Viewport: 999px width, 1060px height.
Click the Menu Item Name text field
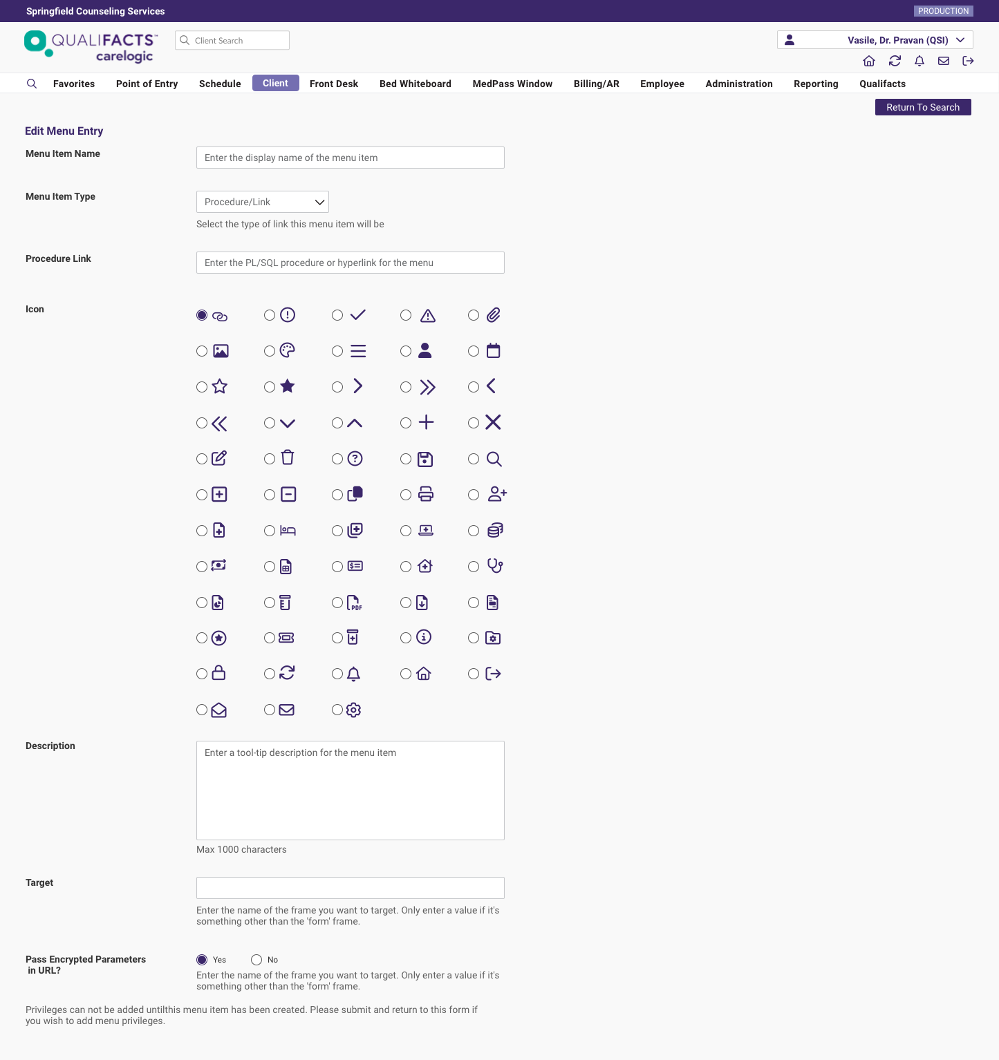pyautogui.click(x=350, y=158)
